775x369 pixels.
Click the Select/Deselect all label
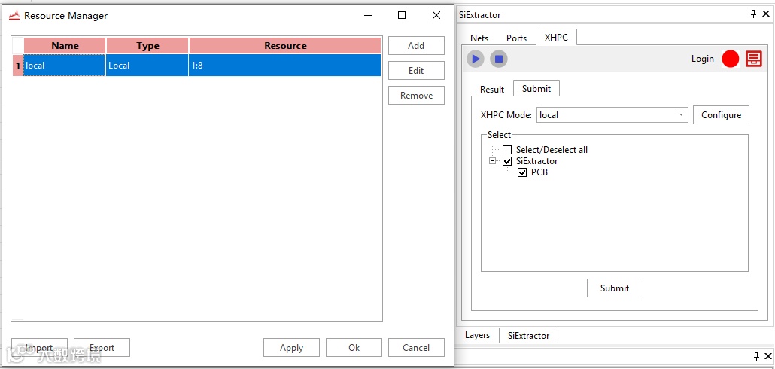(552, 149)
